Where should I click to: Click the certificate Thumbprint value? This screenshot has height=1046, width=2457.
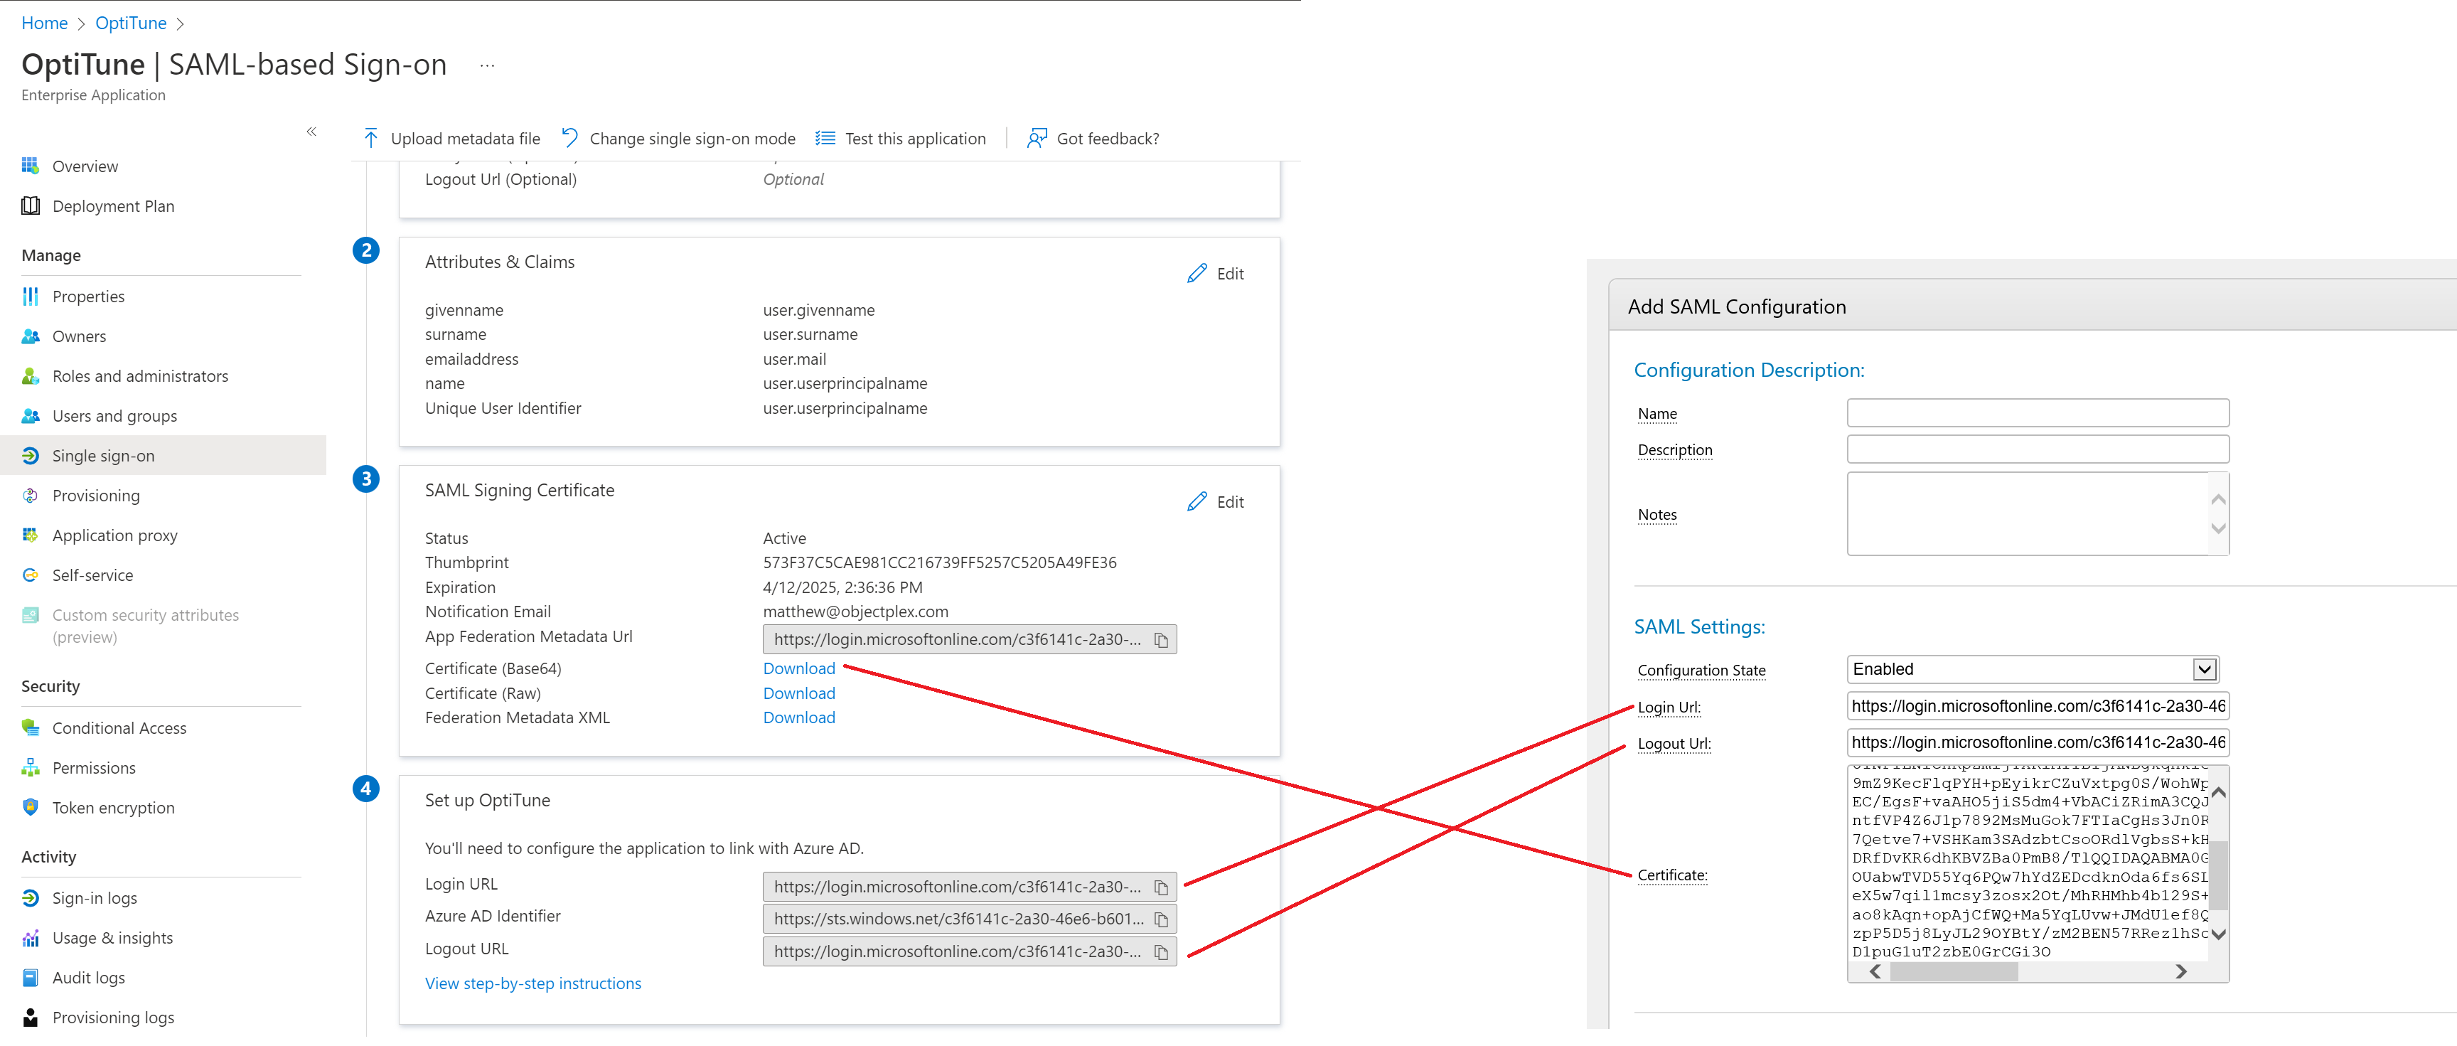[939, 563]
